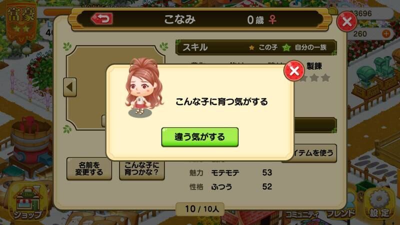Open the コミュニティ community icon
This screenshot has width=400, height=225.
coord(302,214)
